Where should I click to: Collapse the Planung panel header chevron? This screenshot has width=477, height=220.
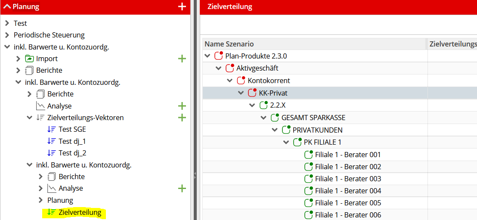click(7, 6)
